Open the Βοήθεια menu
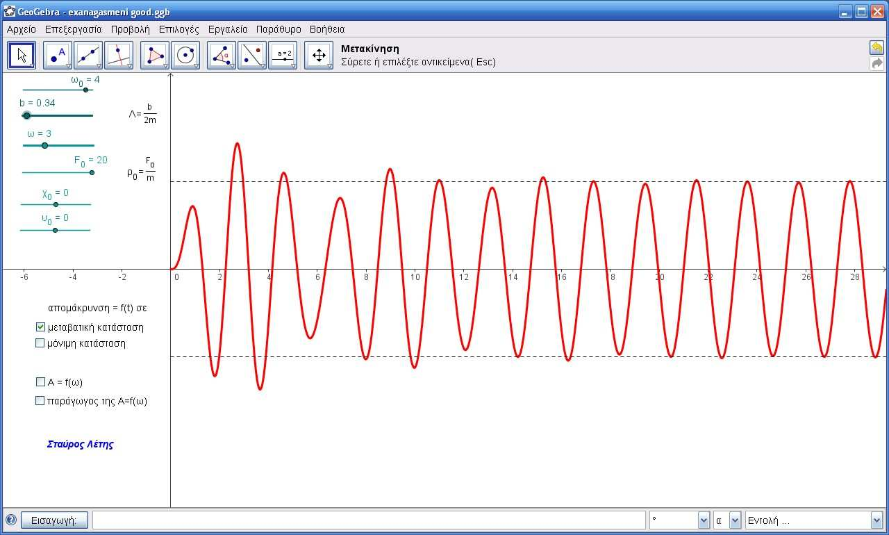 click(327, 29)
